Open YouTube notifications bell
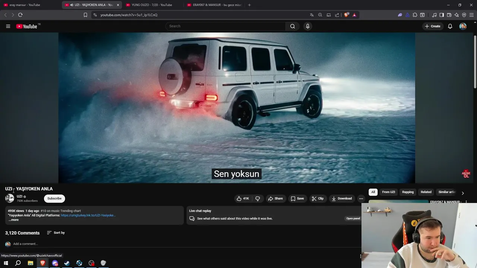 [450, 26]
